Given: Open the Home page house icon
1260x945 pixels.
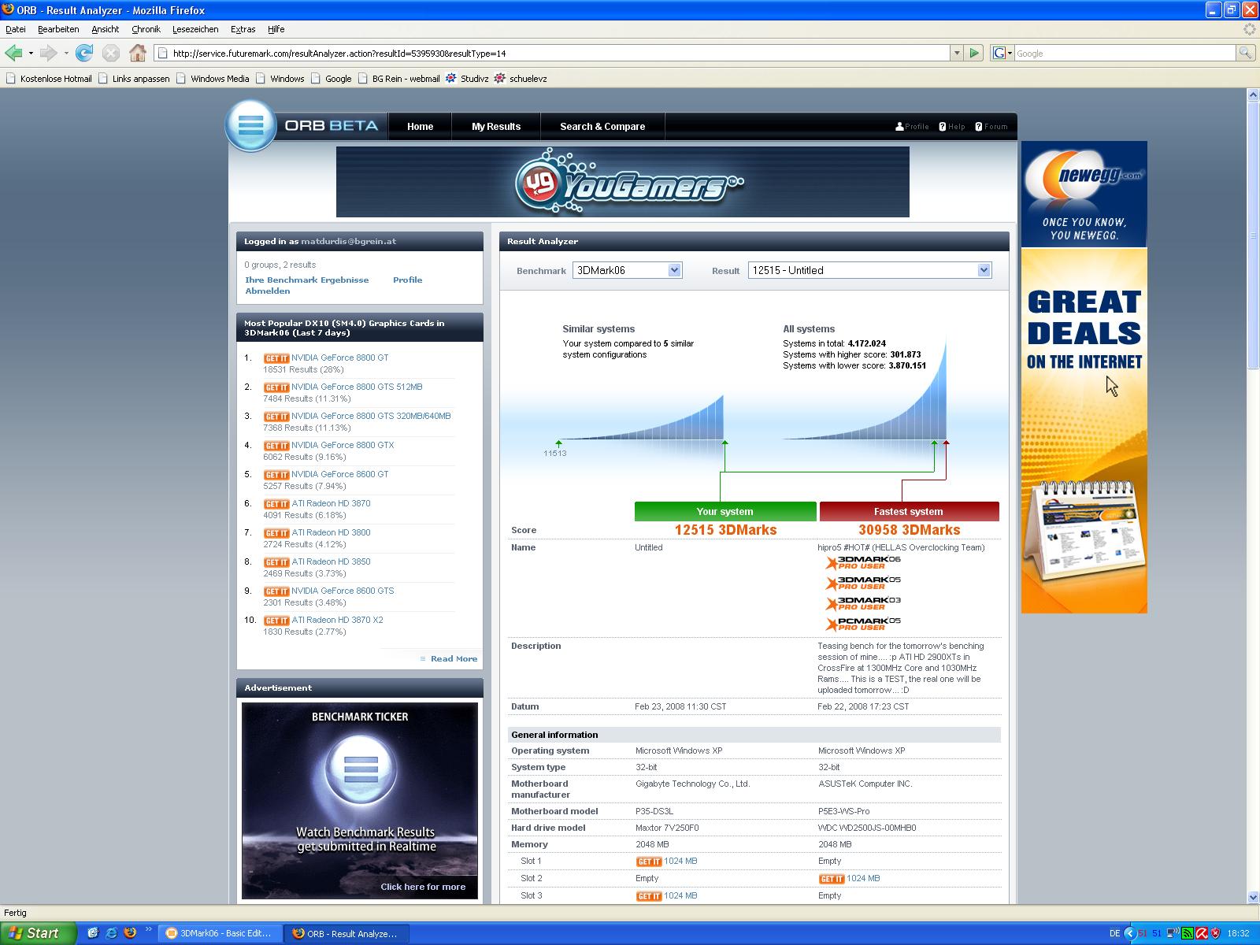Looking at the screenshot, I should pyautogui.click(x=138, y=53).
